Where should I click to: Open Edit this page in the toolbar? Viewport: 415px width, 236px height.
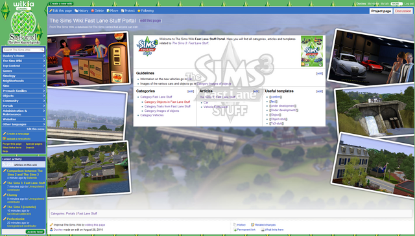coord(60,10)
